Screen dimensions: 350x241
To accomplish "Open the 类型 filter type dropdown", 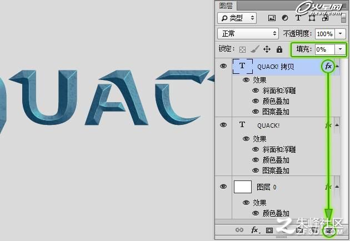I will 237,18.
